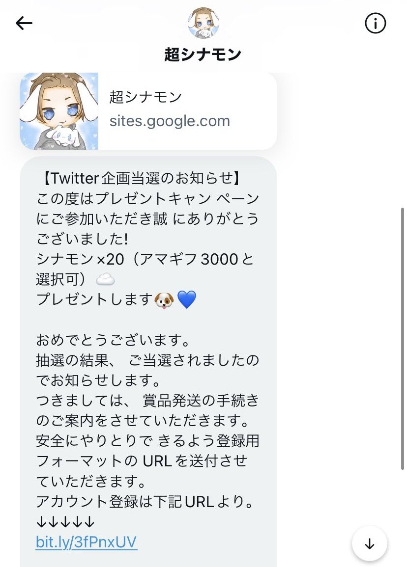Tap the dog face emoji in the message
Screen dimensions: 407x567
point(164,300)
